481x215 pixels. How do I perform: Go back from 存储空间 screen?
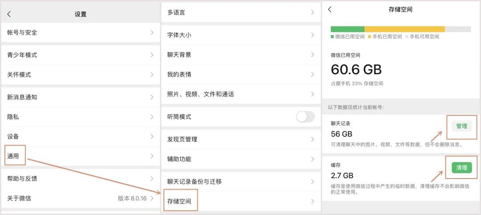click(330, 9)
